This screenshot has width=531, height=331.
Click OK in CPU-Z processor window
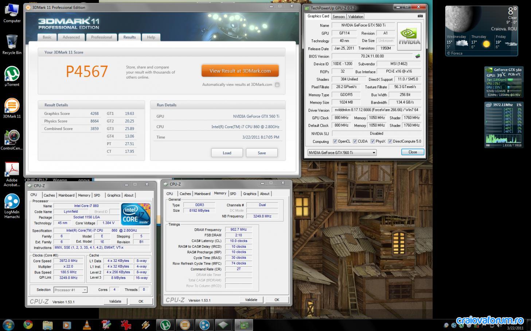pyautogui.click(x=141, y=301)
